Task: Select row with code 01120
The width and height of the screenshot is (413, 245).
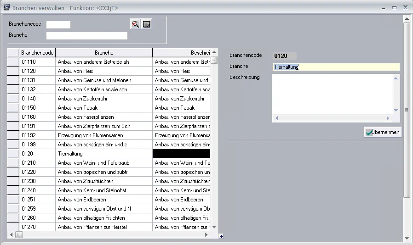Action: [37, 71]
